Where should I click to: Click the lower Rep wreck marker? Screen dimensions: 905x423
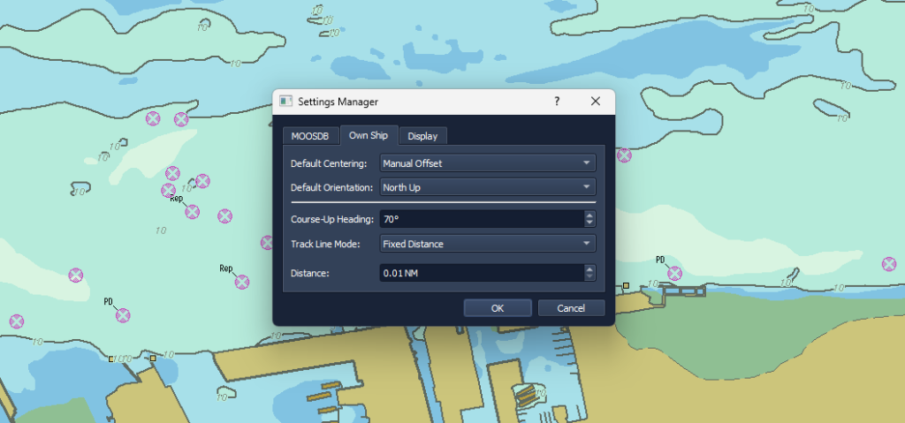[x=241, y=282]
